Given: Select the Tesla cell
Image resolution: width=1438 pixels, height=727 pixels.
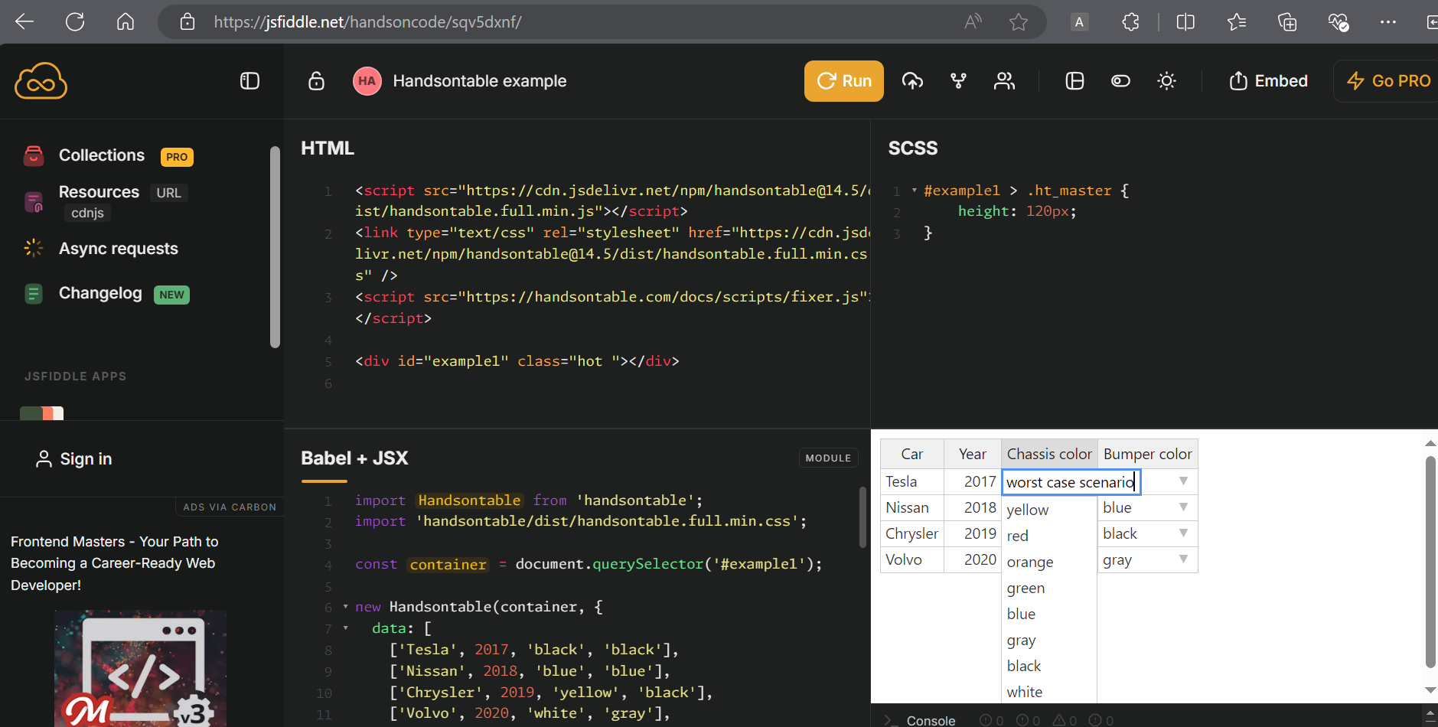Looking at the screenshot, I should tap(912, 481).
